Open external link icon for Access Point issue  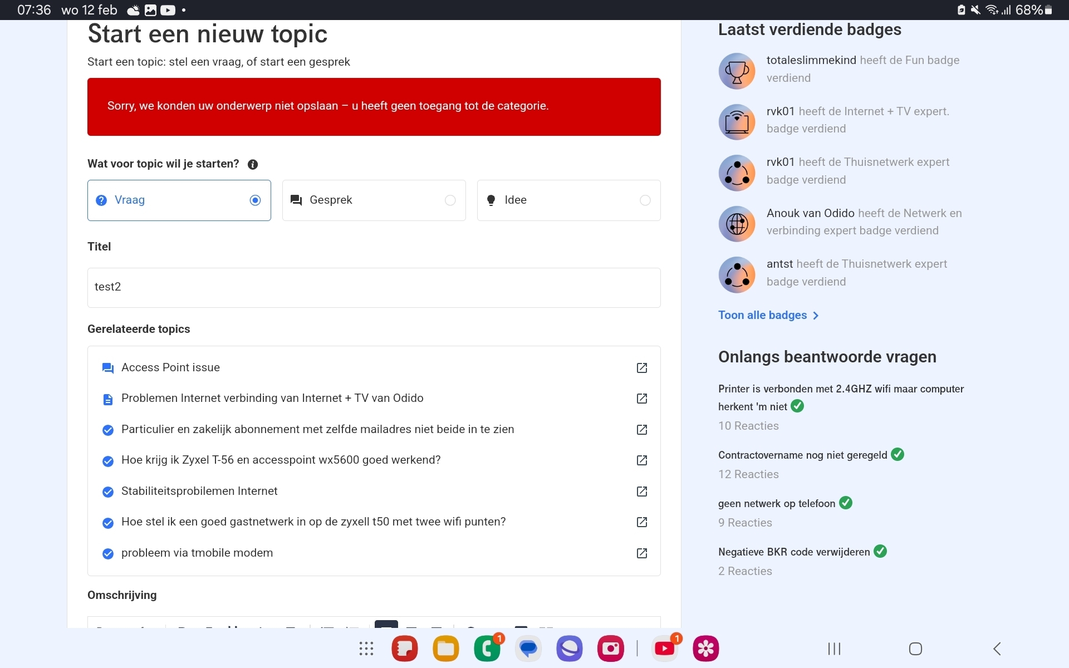point(642,368)
